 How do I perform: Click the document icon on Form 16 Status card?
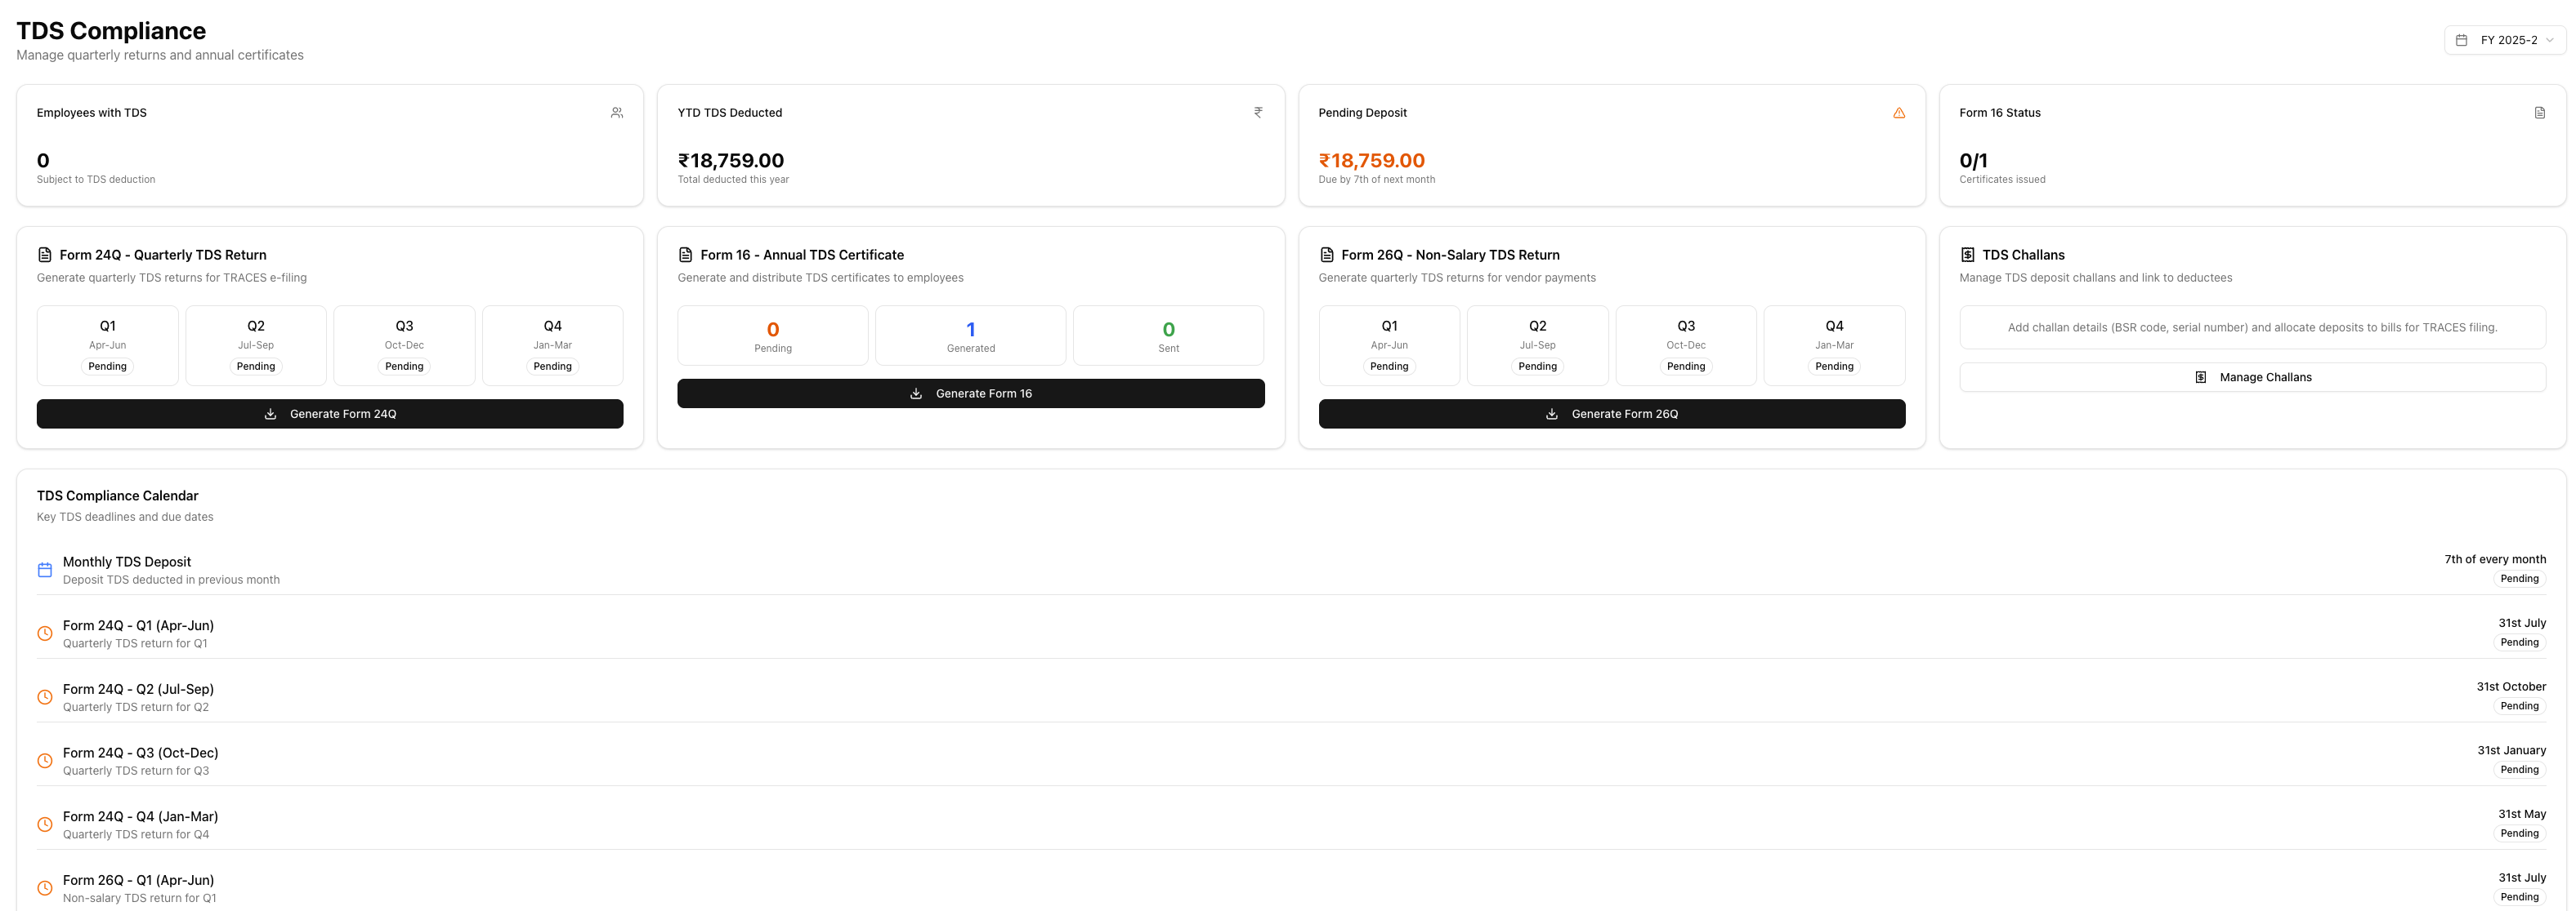coord(2540,113)
